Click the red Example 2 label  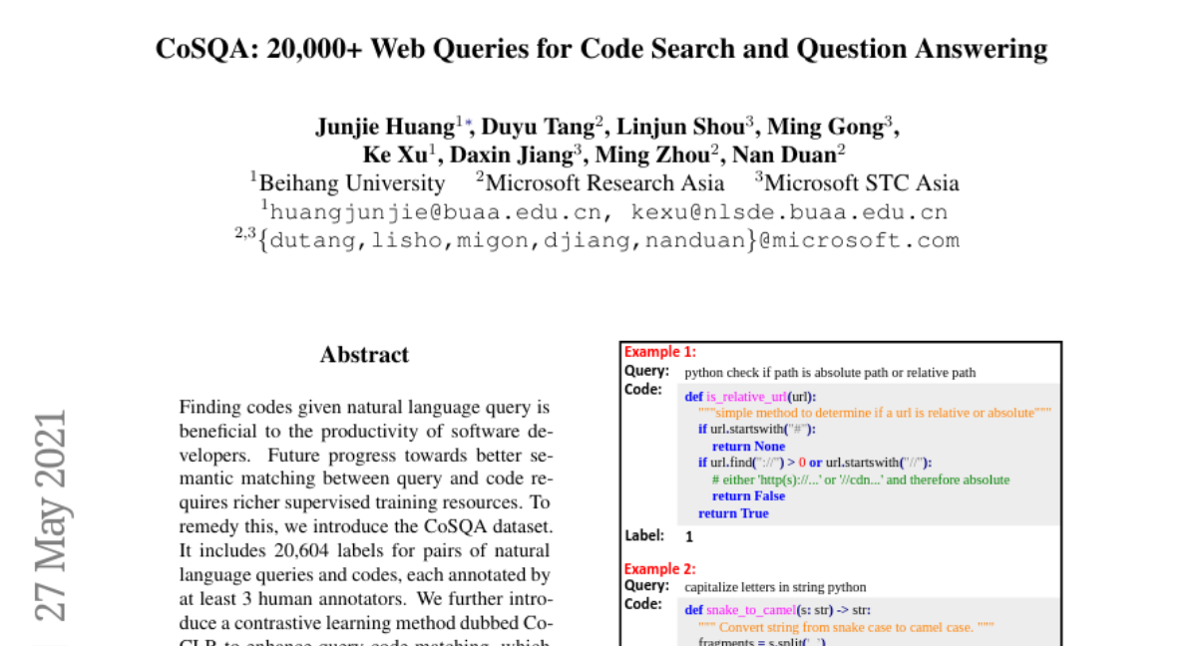pyautogui.click(x=659, y=568)
